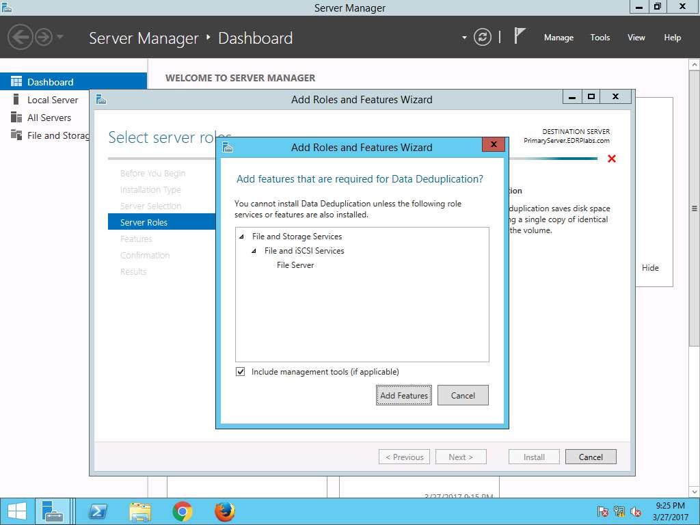Image resolution: width=700 pixels, height=525 pixels.
Task: Click the Action Center flag tray icon
Action: 602,511
